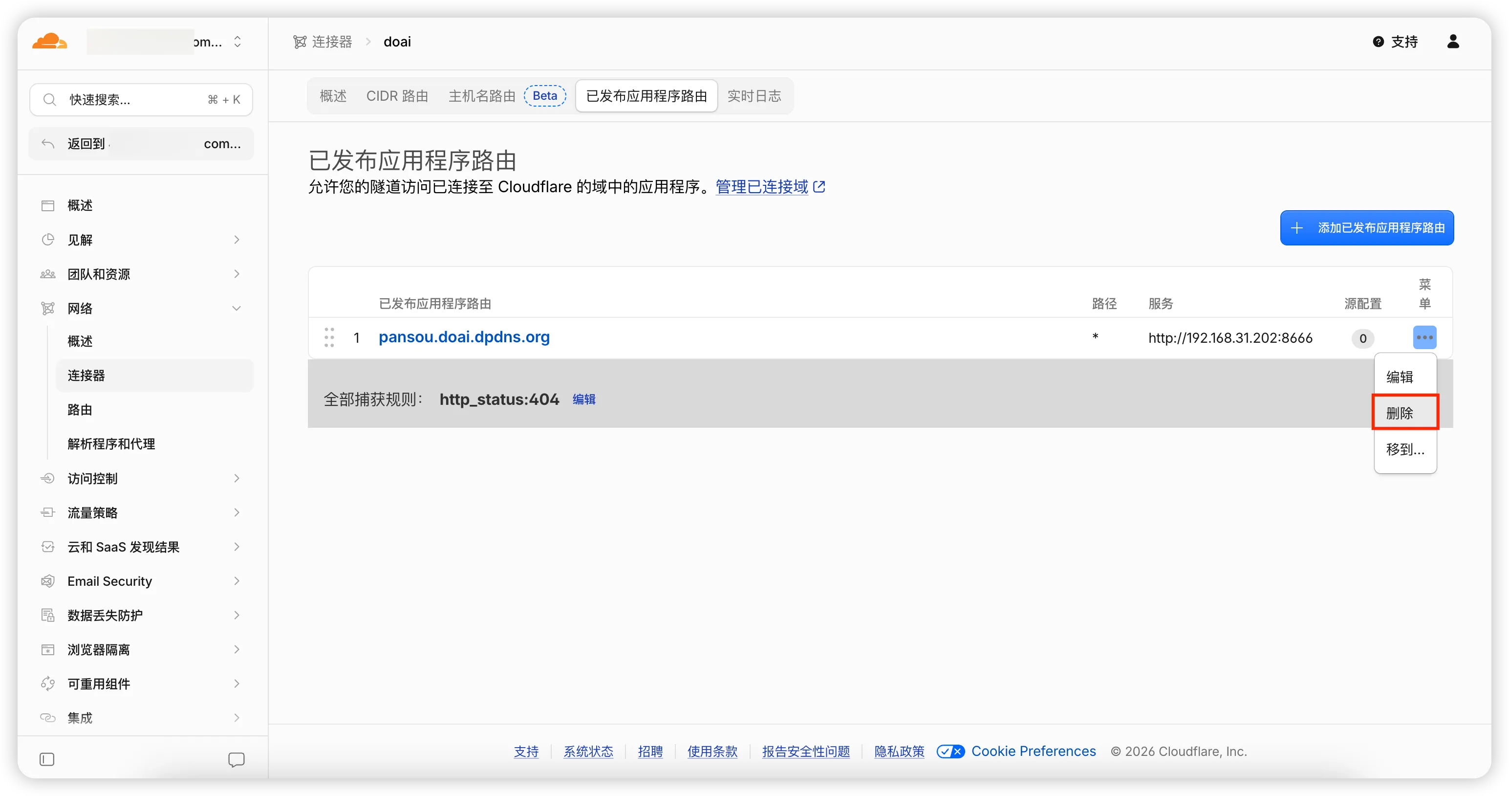Expand the 团队和资源 sidebar section
Image resolution: width=1509 pixels, height=796 pixels.
pos(141,274)
